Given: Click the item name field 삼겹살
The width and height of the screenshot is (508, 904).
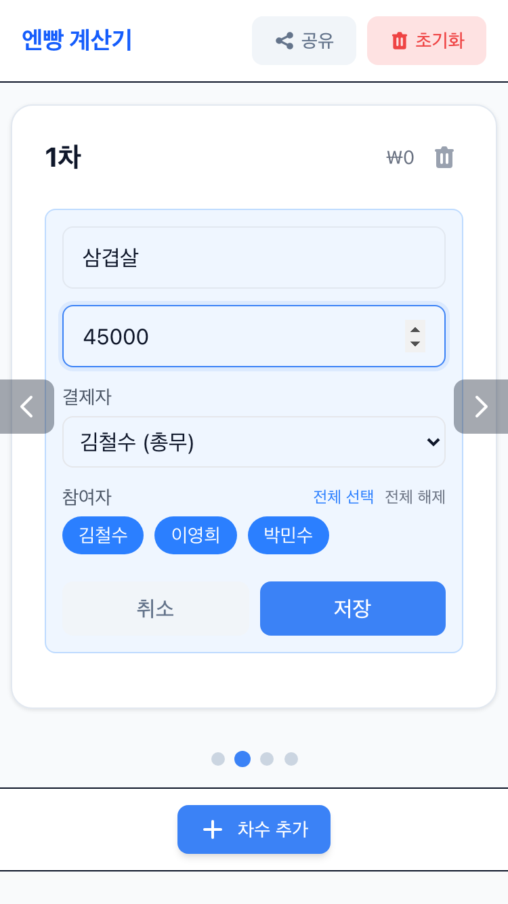Looking at the screenshot, I should pos(254,258).
